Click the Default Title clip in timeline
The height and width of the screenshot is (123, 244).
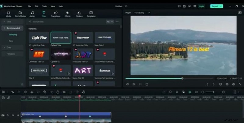66,115
